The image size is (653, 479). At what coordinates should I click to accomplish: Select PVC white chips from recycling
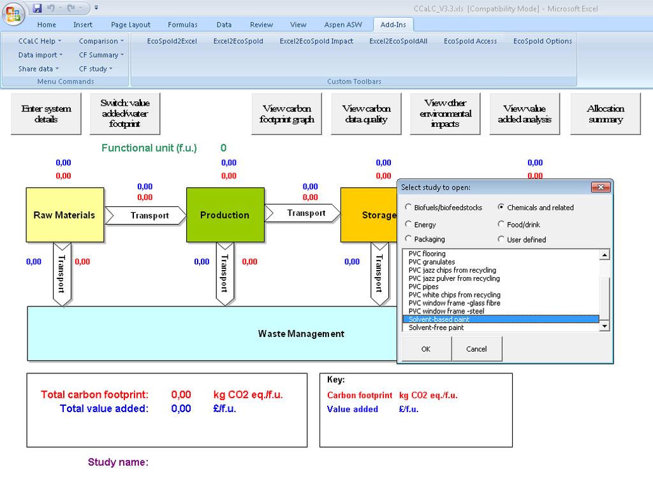(501, 295)
